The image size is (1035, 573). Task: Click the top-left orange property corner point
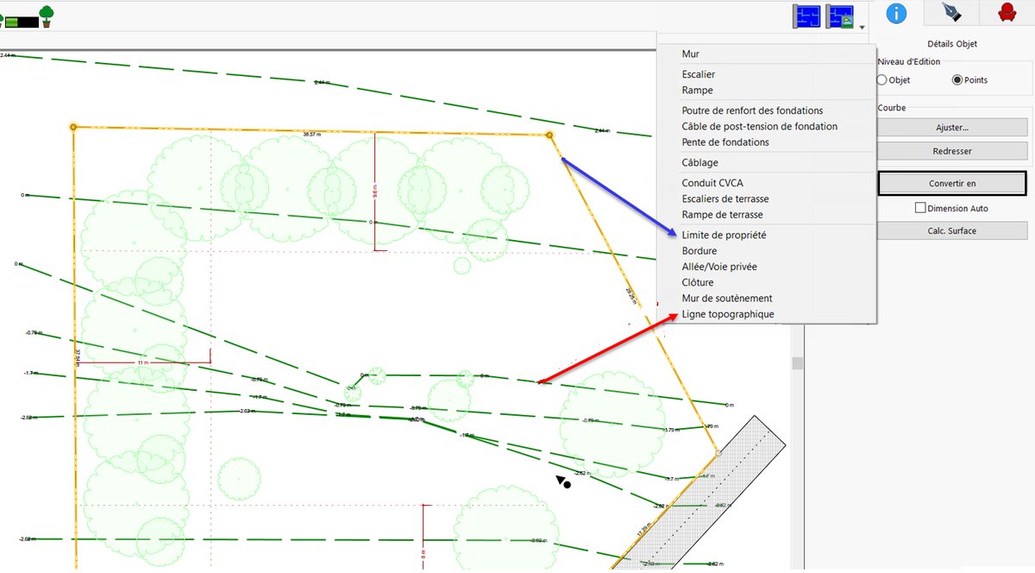pyautogui.click(x=73, y=127)
